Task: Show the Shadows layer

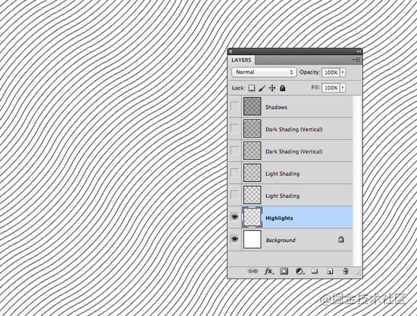Action: pyautogui.click(x=235, y=106)
